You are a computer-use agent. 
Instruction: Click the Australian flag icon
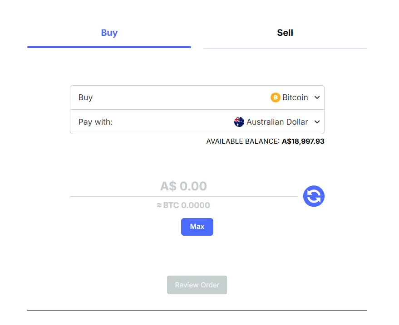pyautogui.click(x=239, y=121)
